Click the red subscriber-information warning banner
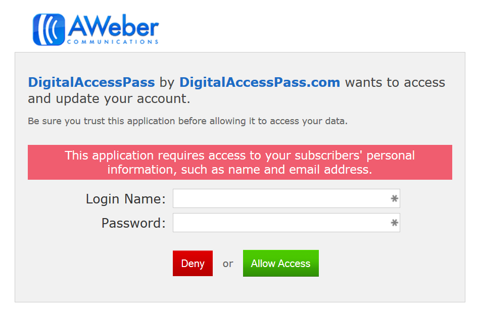 (x=240, y=162)
